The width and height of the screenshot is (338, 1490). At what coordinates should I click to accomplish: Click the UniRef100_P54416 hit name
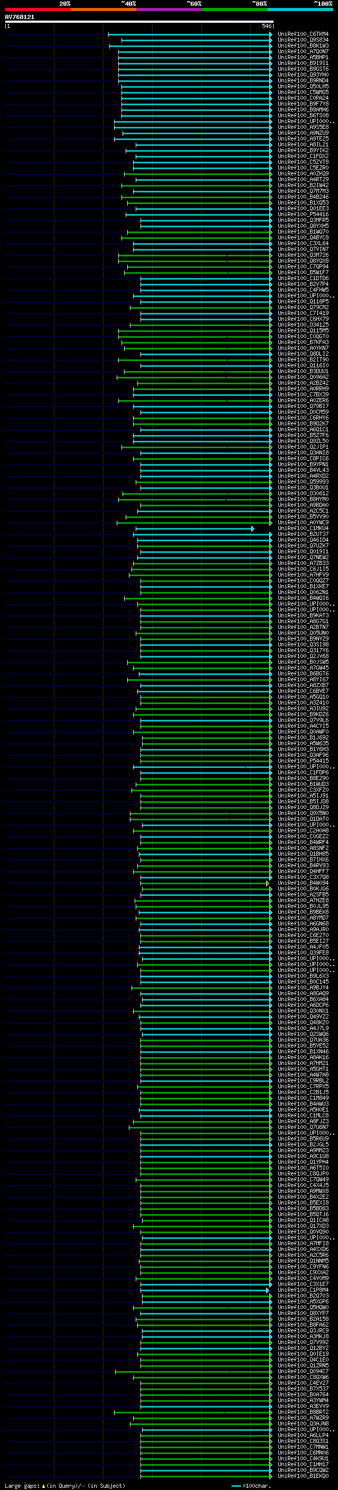pos(303,214)
